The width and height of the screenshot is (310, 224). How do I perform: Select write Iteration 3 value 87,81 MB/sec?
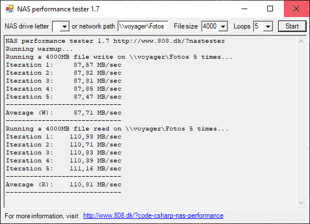click(x=97, y=81)
